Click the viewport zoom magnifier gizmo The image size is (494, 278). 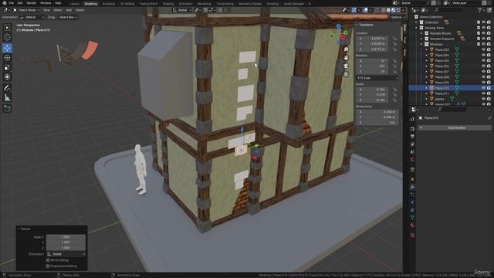pos(346,49)
